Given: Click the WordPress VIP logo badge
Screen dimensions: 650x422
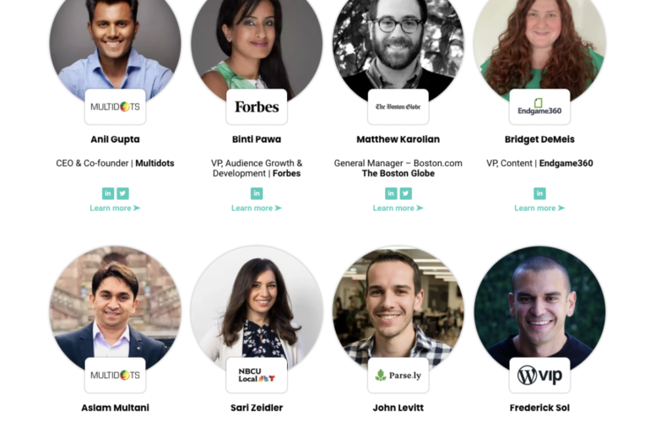Looking at the screenshot, I should point(539,375).
